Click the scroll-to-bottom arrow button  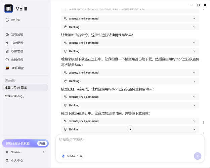tap(130, 129)
